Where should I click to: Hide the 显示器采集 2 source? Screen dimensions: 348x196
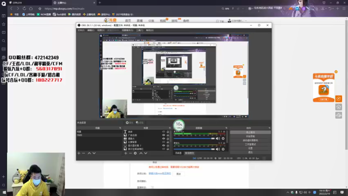point(164,145)
